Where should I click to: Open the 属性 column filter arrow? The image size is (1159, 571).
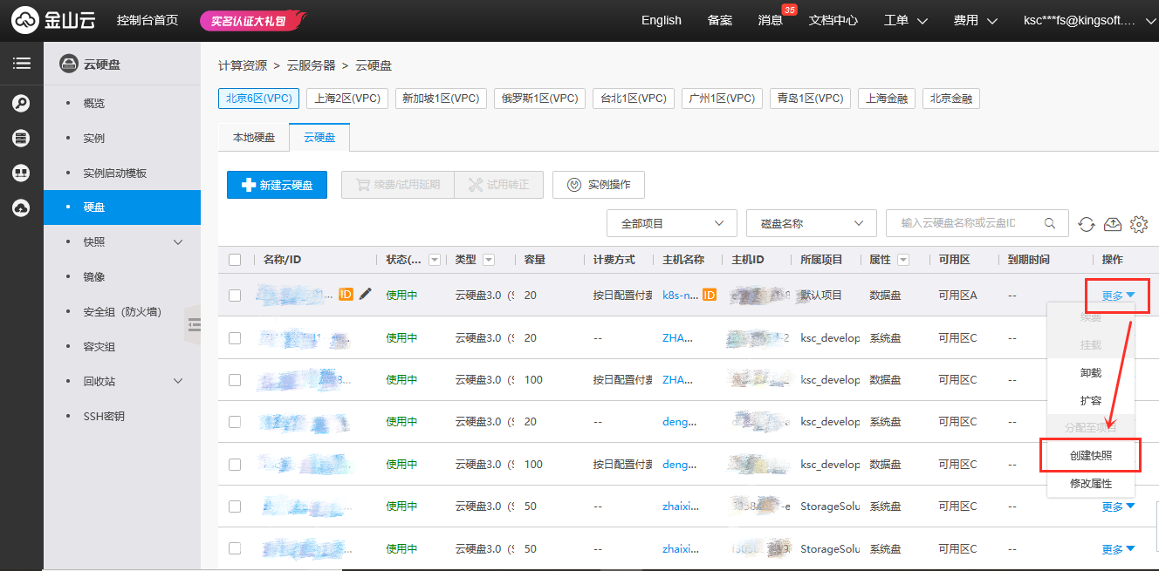coord(903,260)
